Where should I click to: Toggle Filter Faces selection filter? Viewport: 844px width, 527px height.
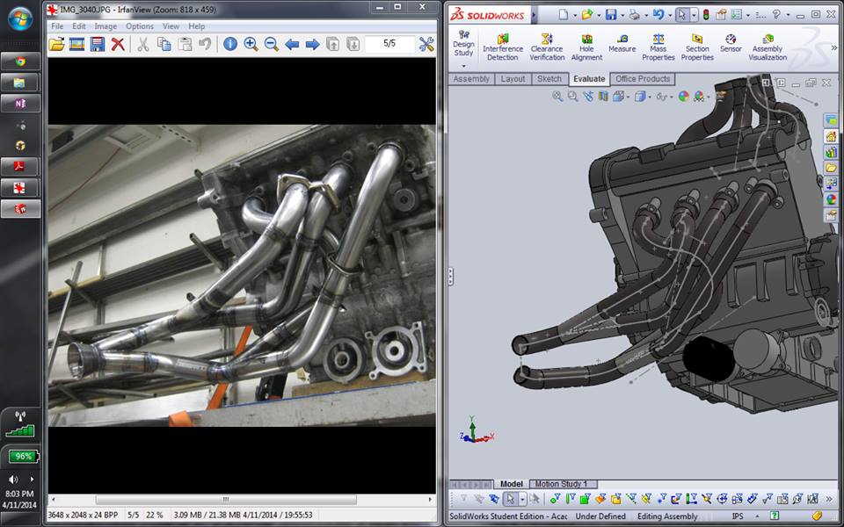586,500
